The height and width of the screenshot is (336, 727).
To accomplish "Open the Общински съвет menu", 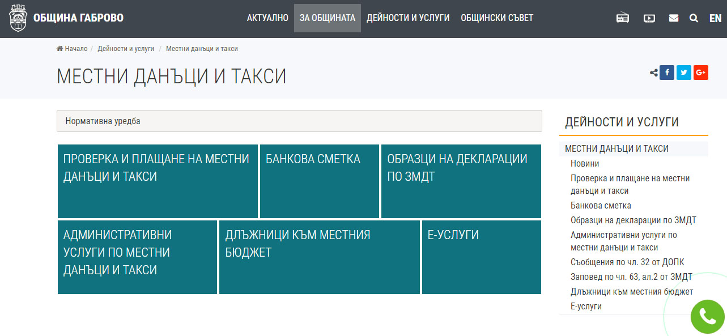I will pos(497,18).
